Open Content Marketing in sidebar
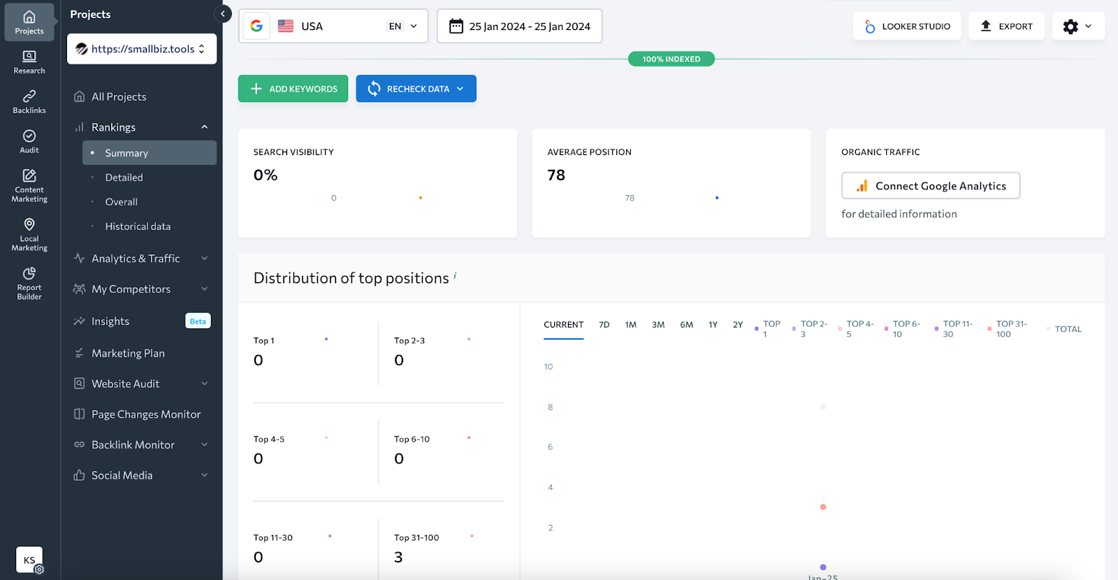Screen dimensions: 1118x580 pos(29,185)
